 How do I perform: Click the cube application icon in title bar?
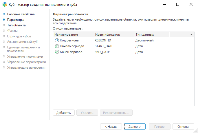tap(5, 4)
